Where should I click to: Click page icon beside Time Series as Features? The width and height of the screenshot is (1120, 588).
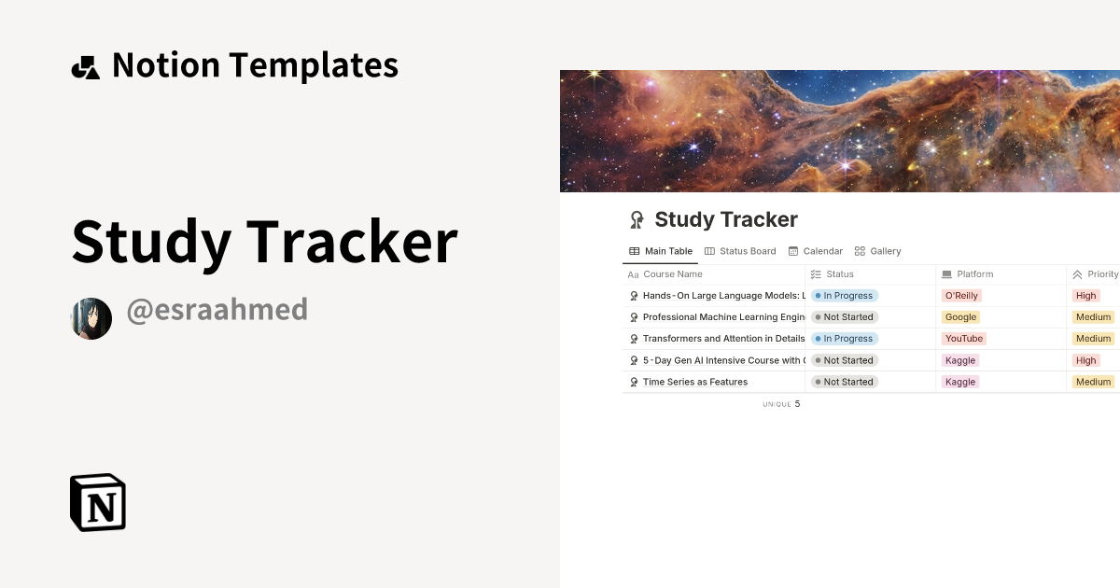click(x=634, y=382)
